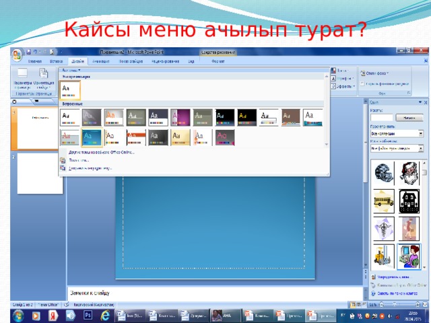The image size is (431, 323).
Task: Click the Заметки к слайду notes area
Action: click(215, 293)
